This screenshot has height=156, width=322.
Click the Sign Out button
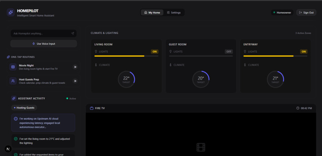click(x=306, y=12)
